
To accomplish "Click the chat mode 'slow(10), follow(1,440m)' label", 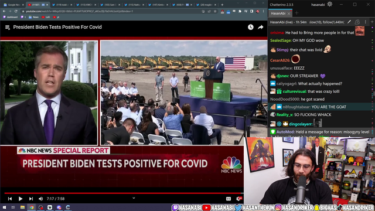I will [x=327, y=22].
